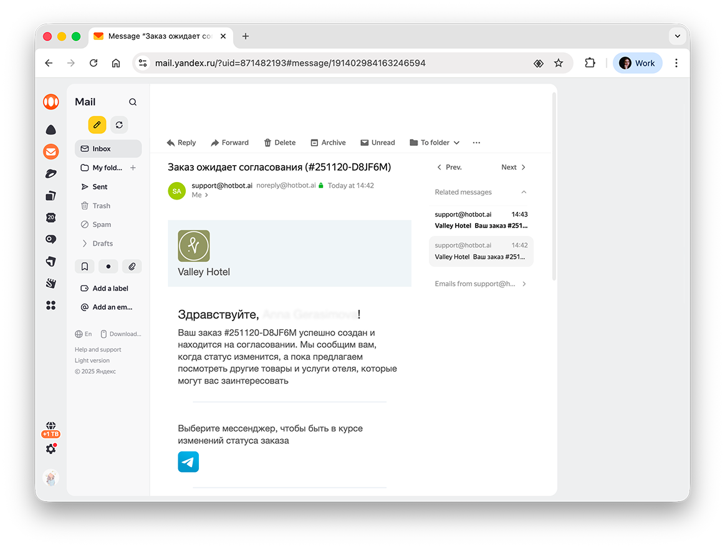725x548 pixels.
Task: Switch language via En link
Action: tap(84, 334)
